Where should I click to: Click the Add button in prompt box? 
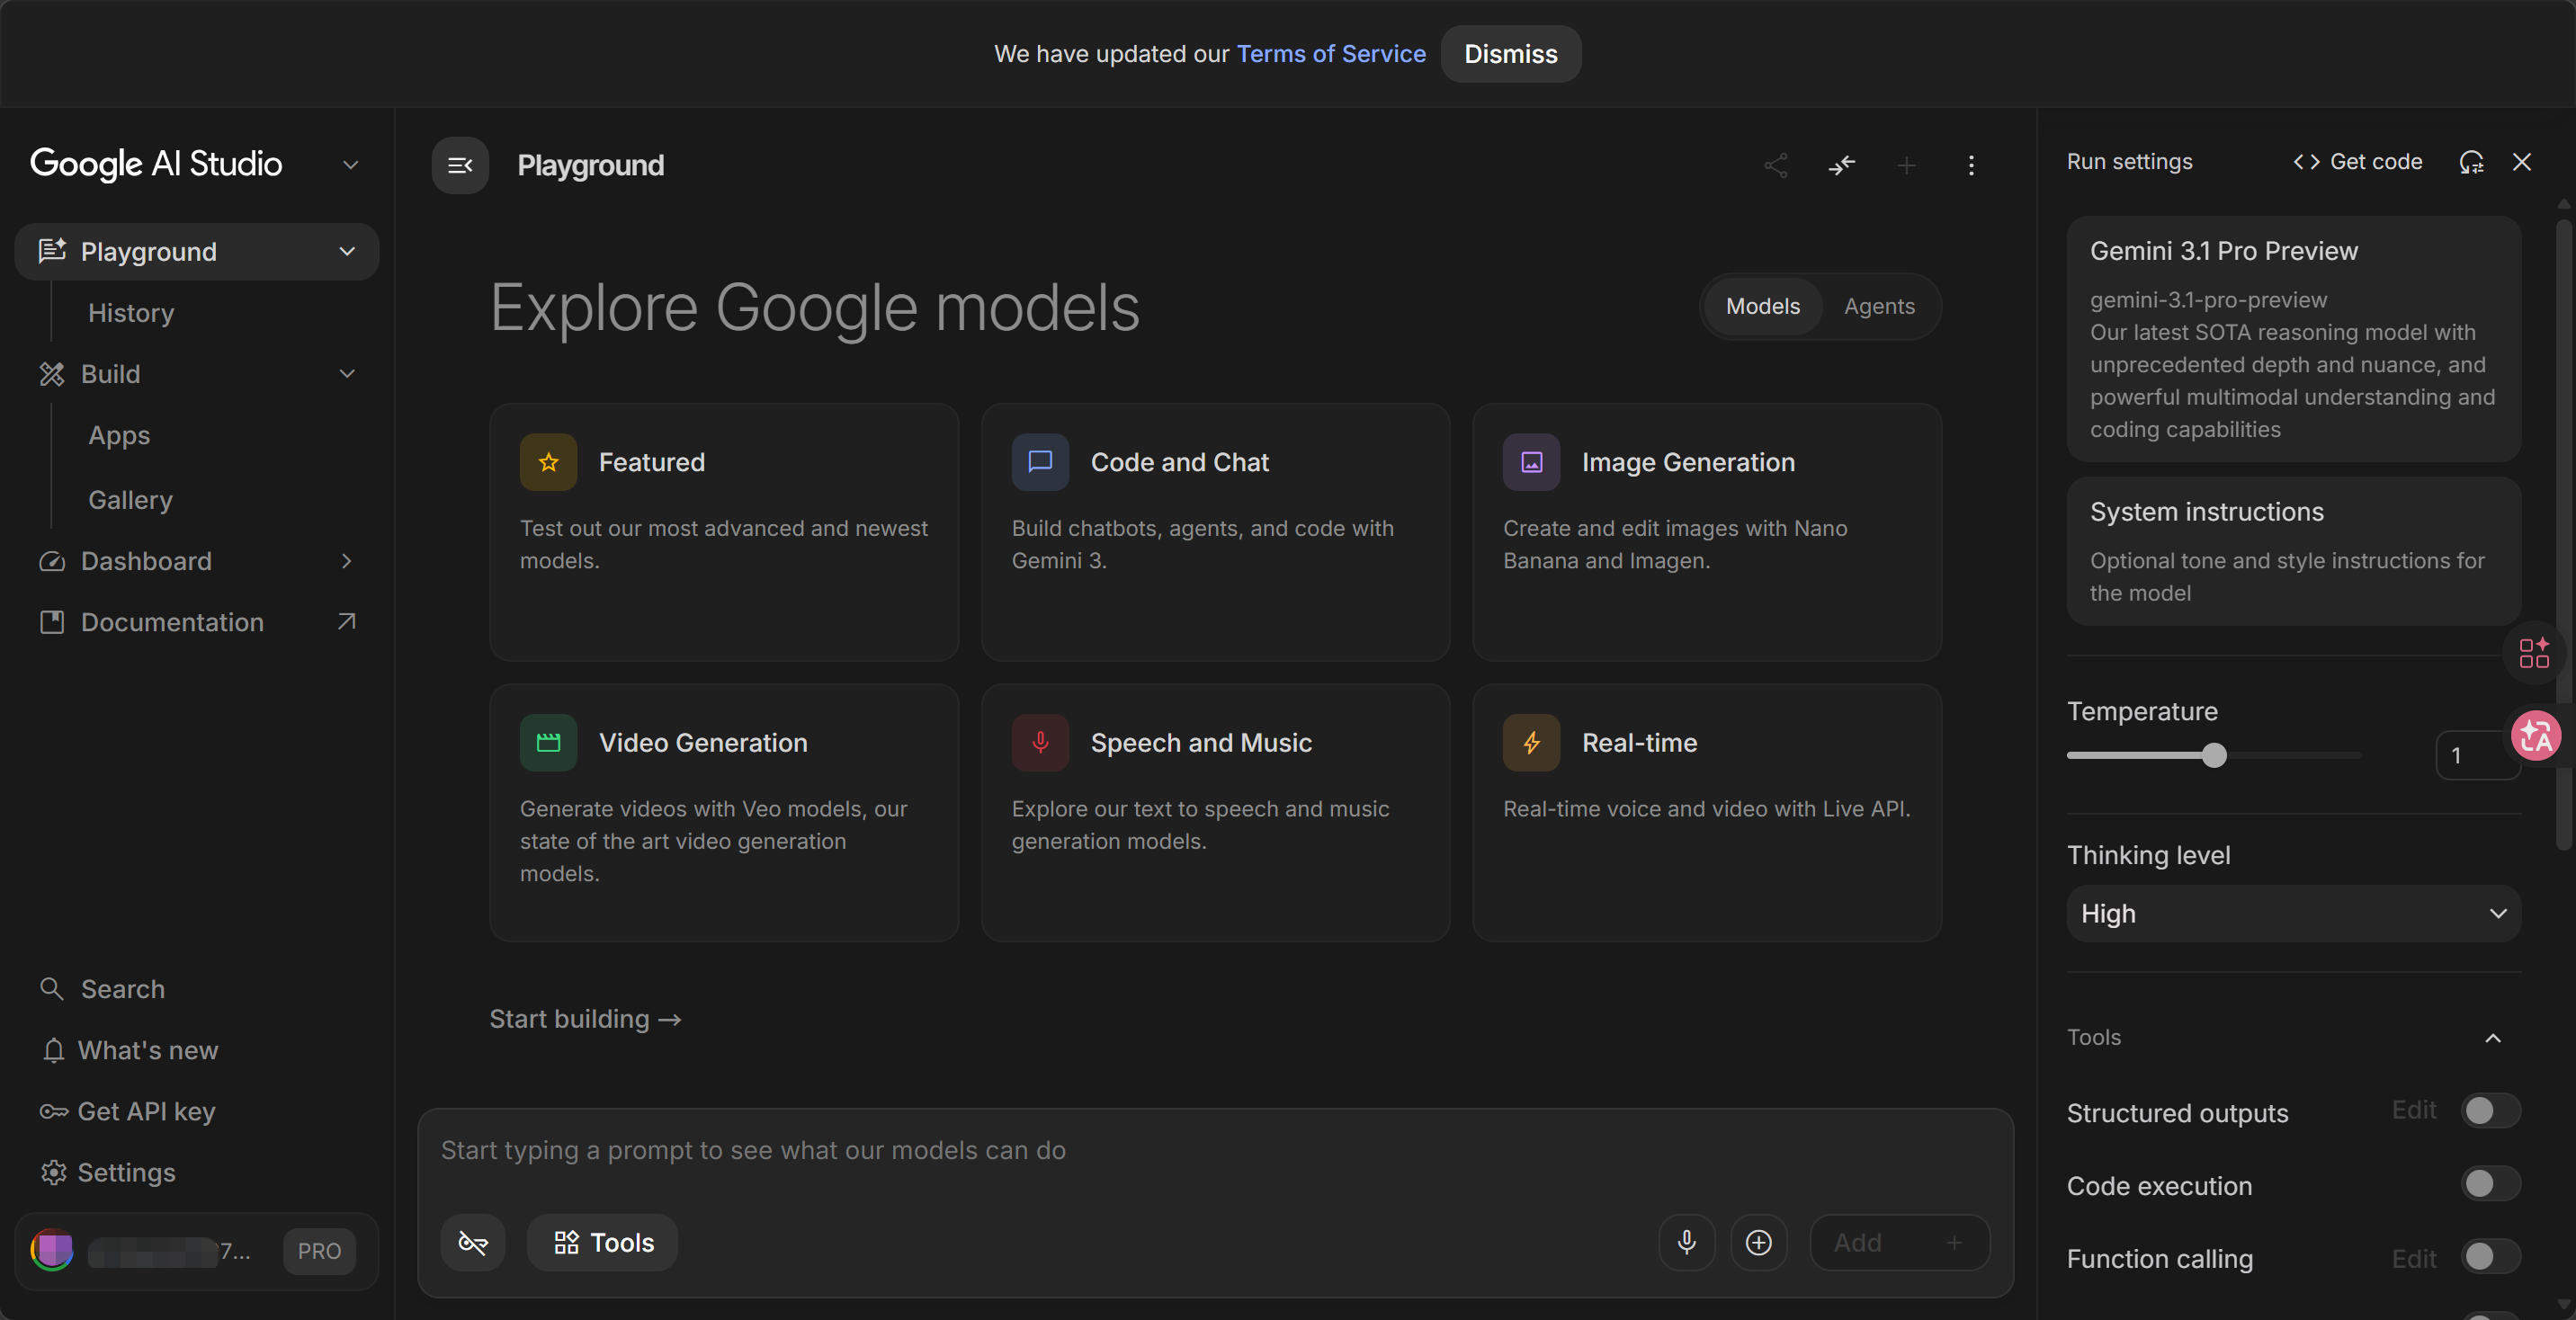[1899, 1242]
